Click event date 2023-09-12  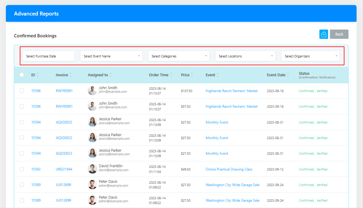coord(275,169)
